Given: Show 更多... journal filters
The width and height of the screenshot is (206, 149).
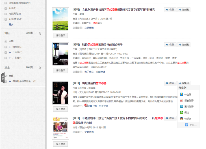Looking at the screenshot, I should pos(12,25).
